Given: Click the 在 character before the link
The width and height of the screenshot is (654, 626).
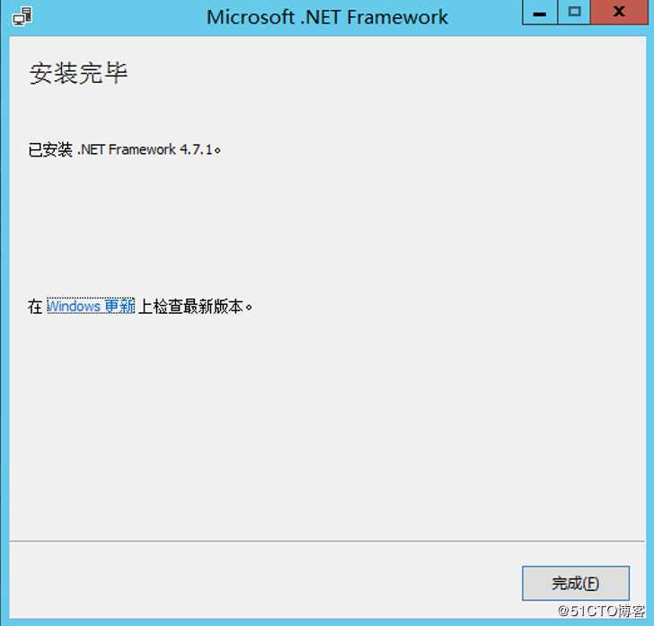Looking at the screenshot, I should (x=35, y=307).
